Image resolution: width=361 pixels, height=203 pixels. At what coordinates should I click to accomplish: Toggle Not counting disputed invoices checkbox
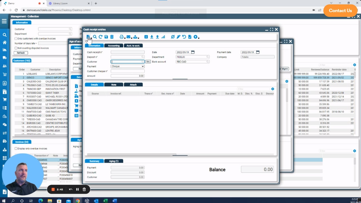tap(16, 48)
